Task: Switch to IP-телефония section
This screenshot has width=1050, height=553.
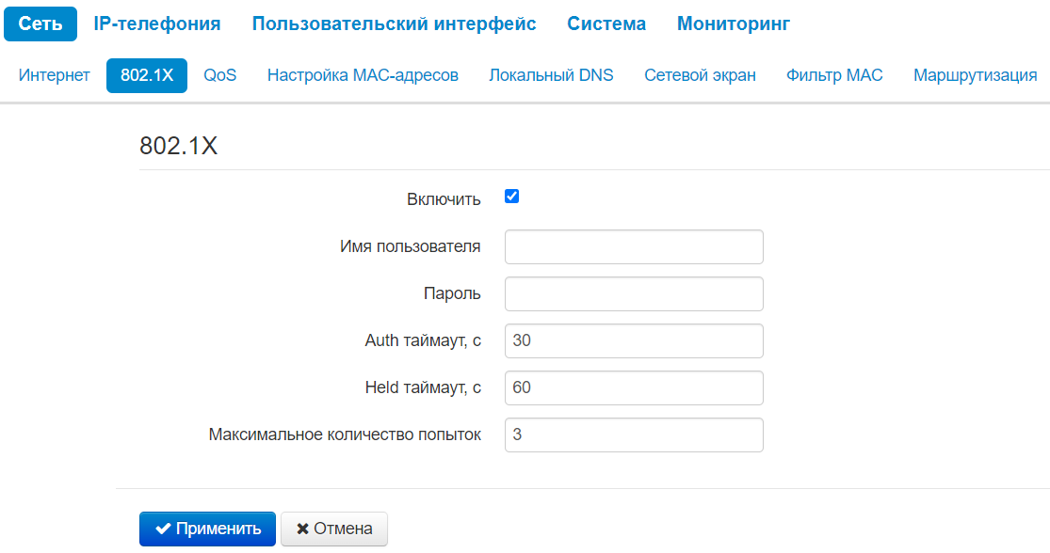Action: [x=157, y=24]
